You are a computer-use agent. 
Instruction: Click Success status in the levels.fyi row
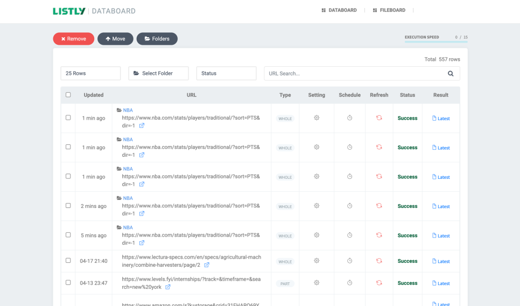tap(407, 283)
